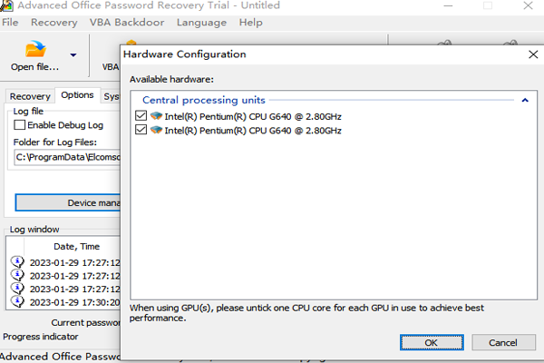
Task: Click the Device manager button
Action: tap(68, 202)
